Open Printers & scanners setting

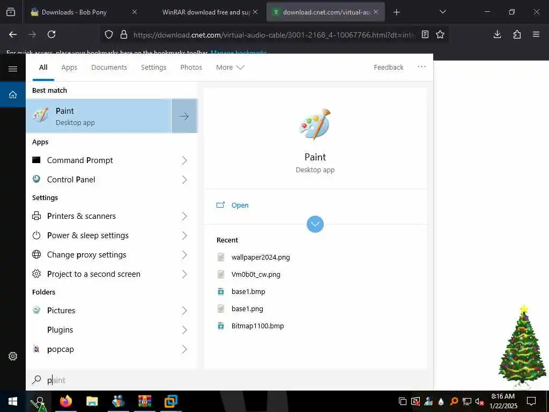(81, 216)
